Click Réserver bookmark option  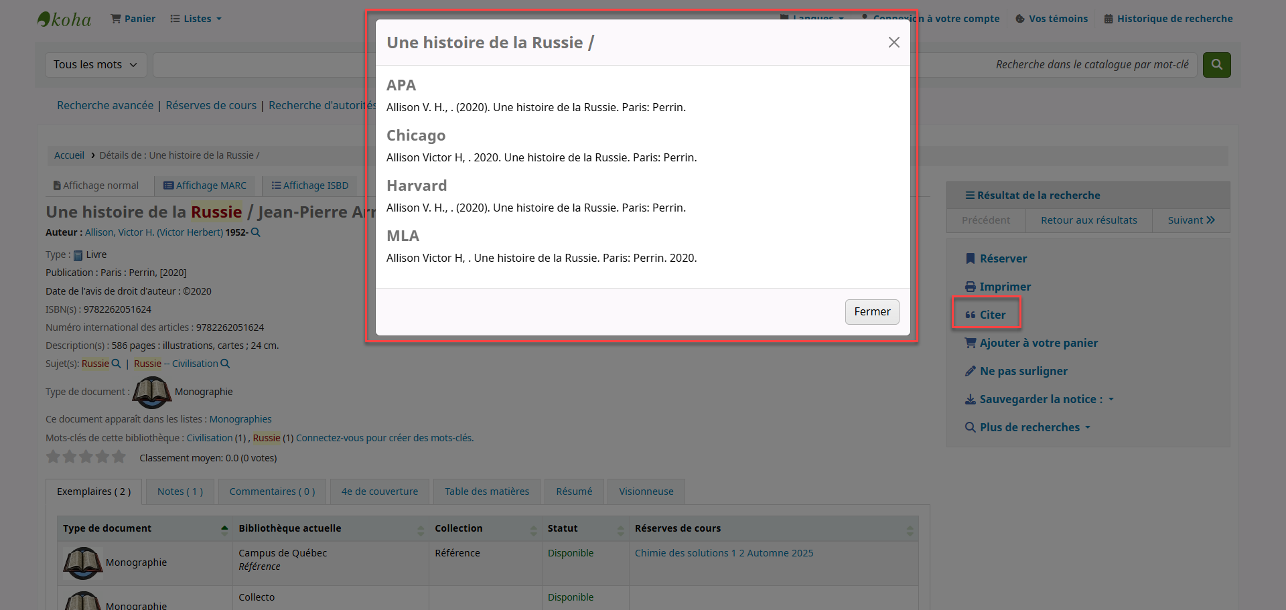[995, 258]
